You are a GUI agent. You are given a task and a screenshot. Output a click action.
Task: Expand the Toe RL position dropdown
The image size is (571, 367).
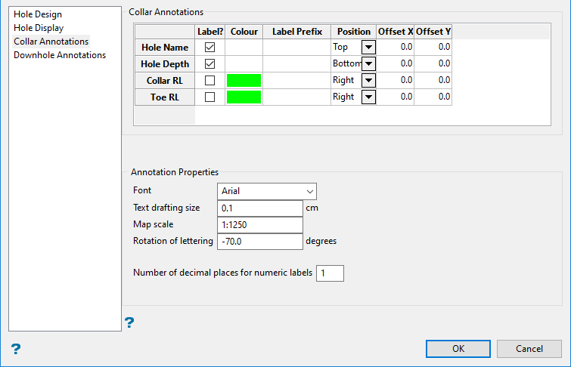pyautogui.click(x=368, y=97)
